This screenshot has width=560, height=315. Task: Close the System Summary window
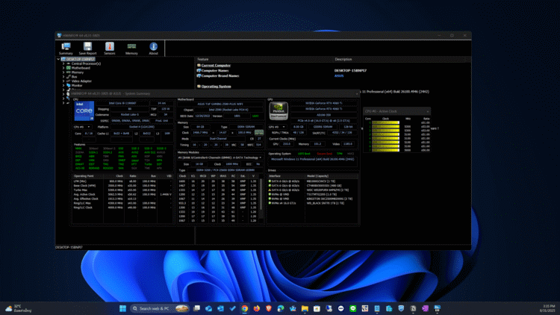[357, 93]
